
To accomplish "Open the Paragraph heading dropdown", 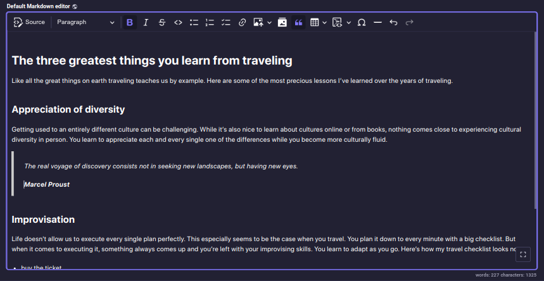I will pyautogui.click(x=85, y=22).
